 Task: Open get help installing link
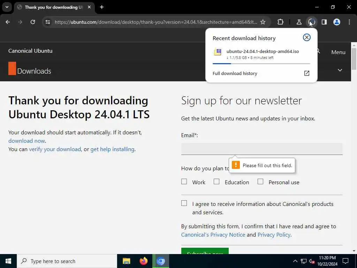coord(112,149)
